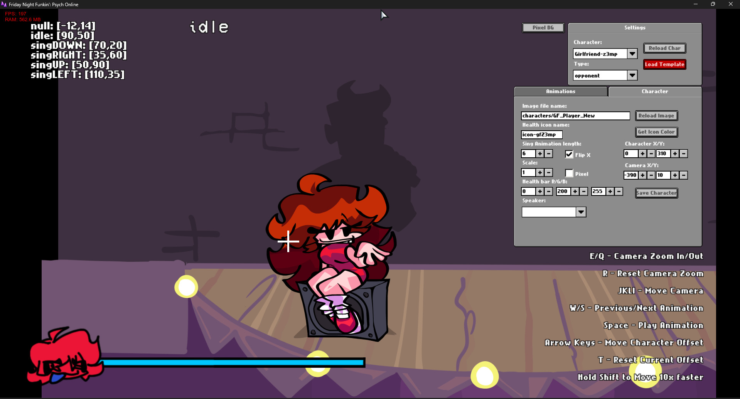Decrease Health bar blue value 255
The height and width of the screenshot is (399, 740).
click(619, 191)
